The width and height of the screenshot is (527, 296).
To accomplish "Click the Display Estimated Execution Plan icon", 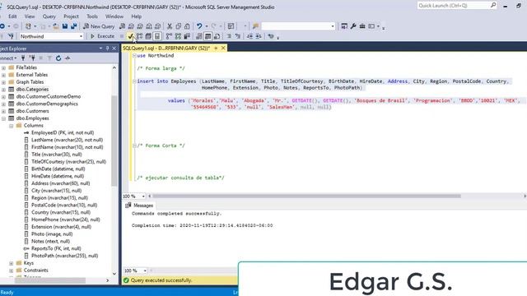I will pos(139,36).
